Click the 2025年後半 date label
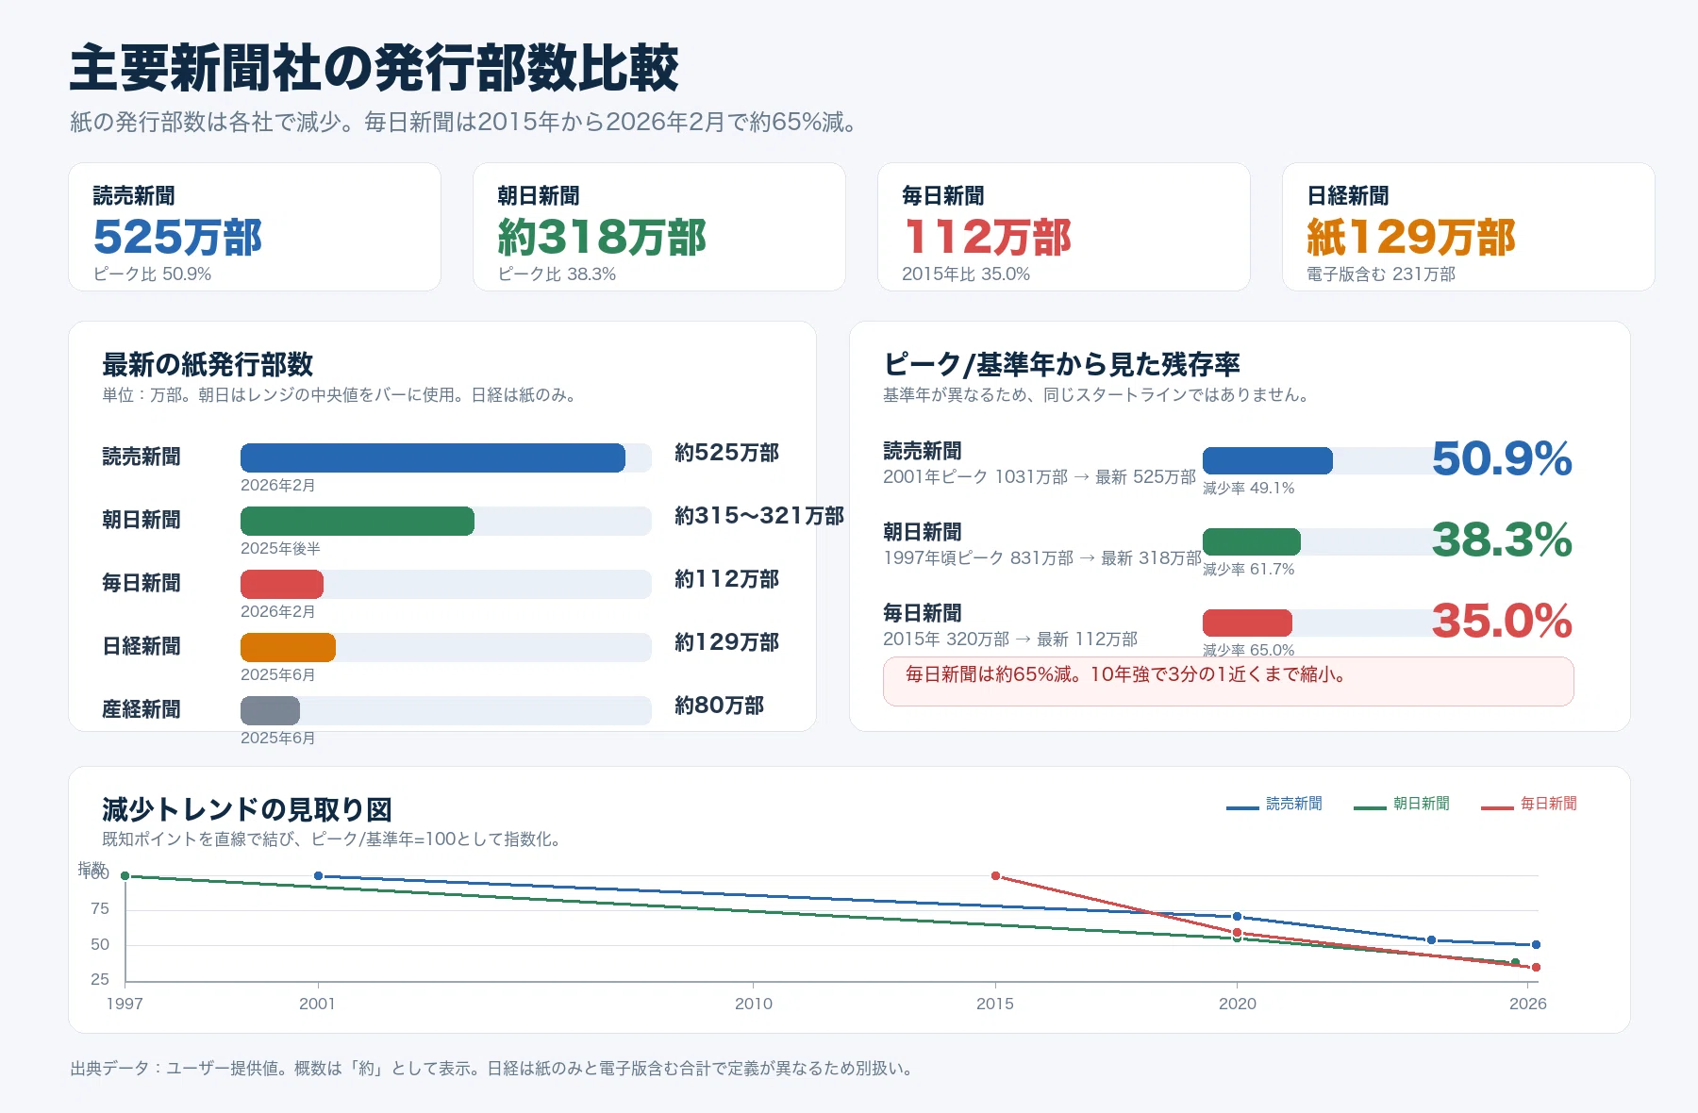This screenshot has width=1698, height=1113. coord(280,549)
